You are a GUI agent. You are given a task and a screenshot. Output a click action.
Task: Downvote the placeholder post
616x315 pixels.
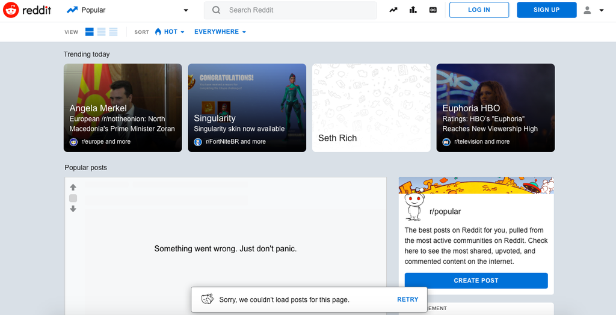[73, 209]
